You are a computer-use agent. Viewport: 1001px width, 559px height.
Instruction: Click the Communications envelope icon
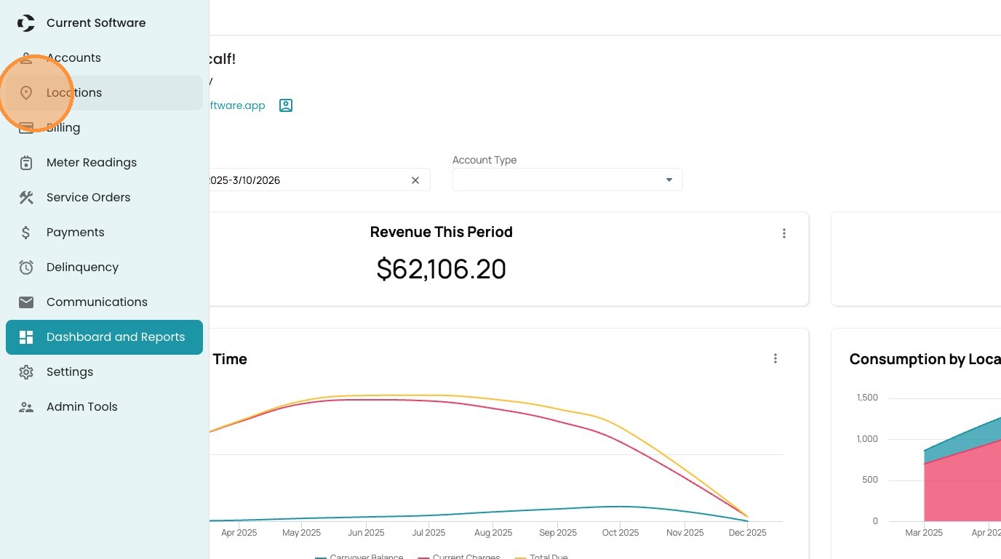coord(26,302)
